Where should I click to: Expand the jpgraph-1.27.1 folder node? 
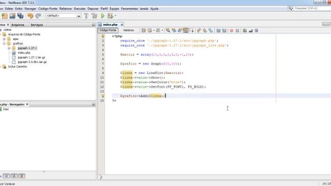(9, 48)
